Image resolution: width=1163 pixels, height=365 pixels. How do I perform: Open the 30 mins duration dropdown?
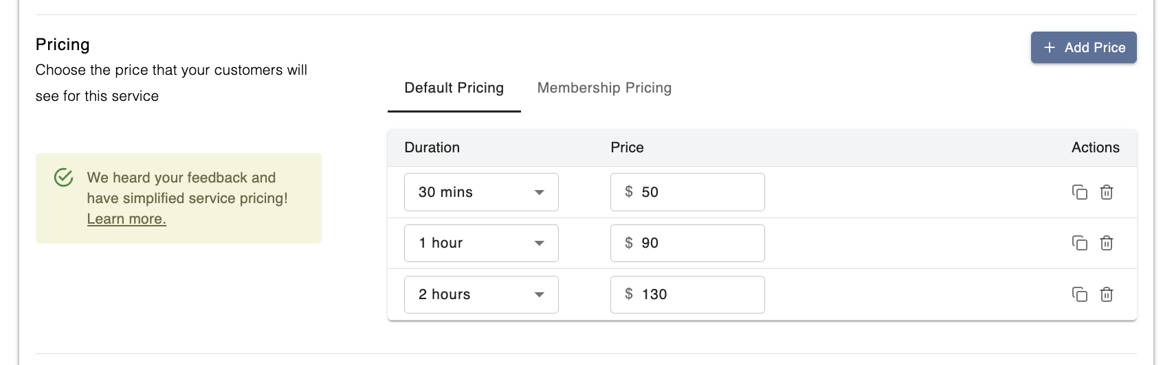481,192
